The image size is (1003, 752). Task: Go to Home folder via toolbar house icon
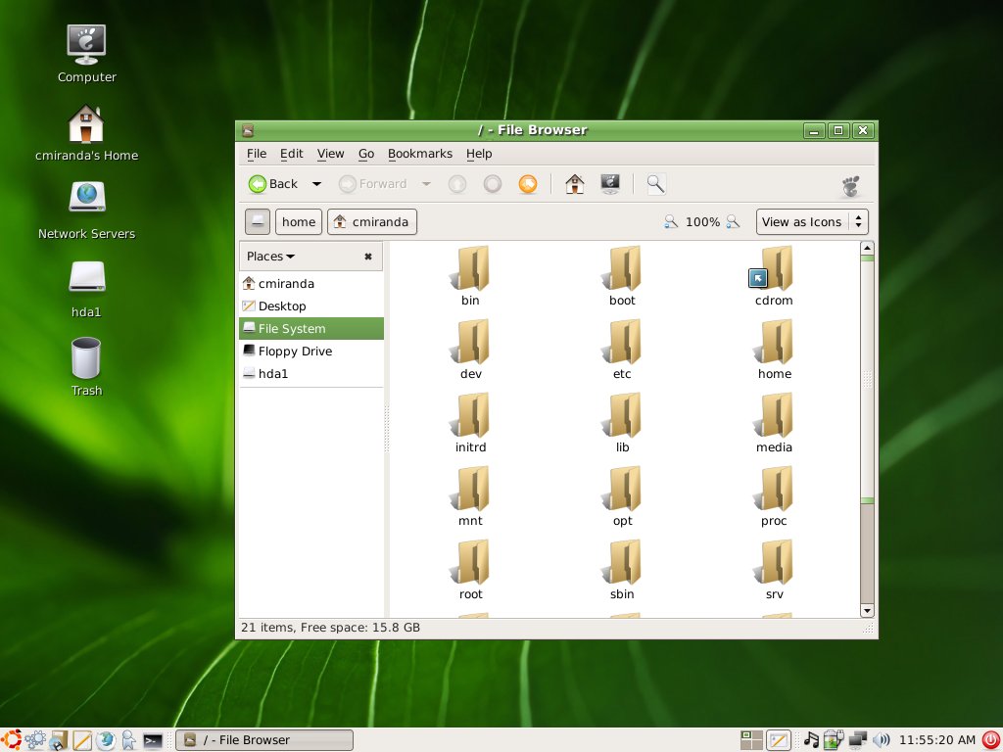574,184
